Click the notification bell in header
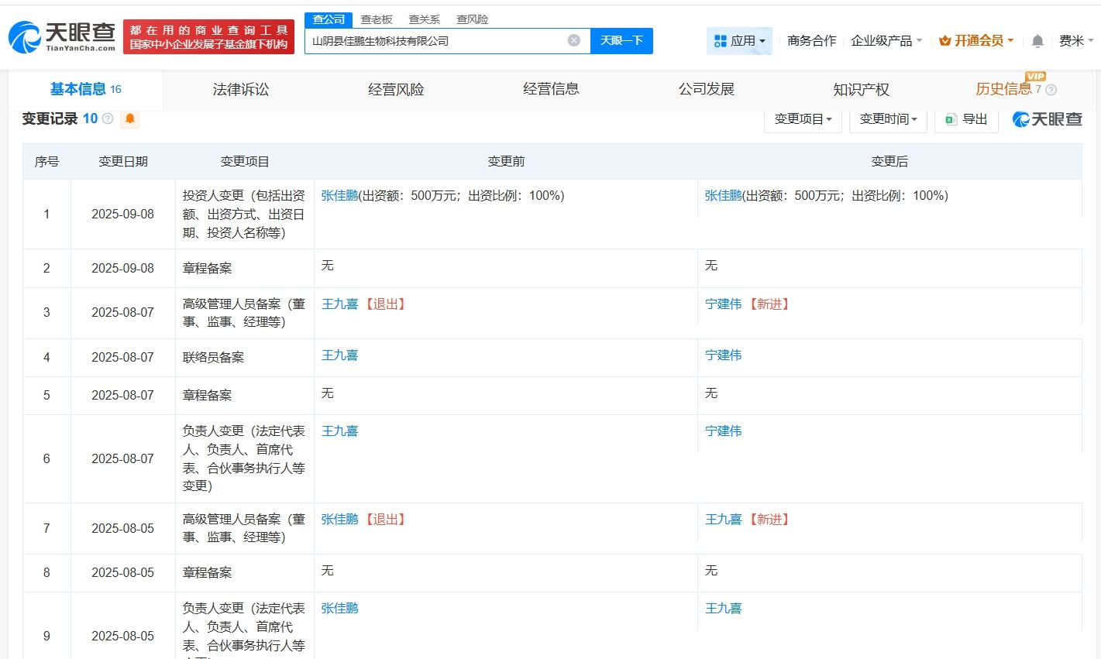Image resolution: width=1101 pixels, height=659 pixels. pos(1037,41)
